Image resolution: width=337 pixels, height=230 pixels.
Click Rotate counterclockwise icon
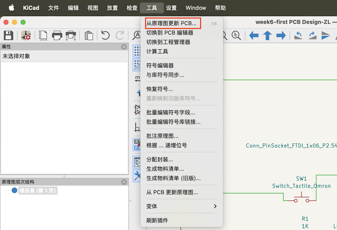(x=299, y=35)
